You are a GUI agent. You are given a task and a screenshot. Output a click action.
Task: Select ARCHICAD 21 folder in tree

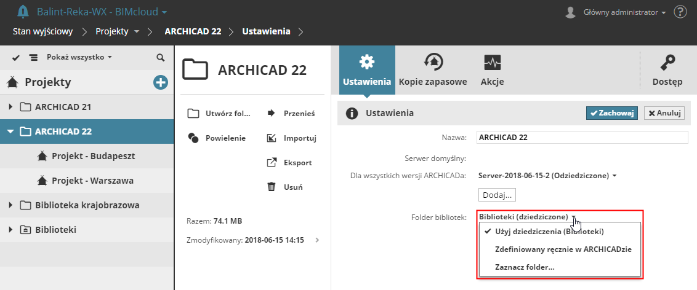(x=63, y=107)
